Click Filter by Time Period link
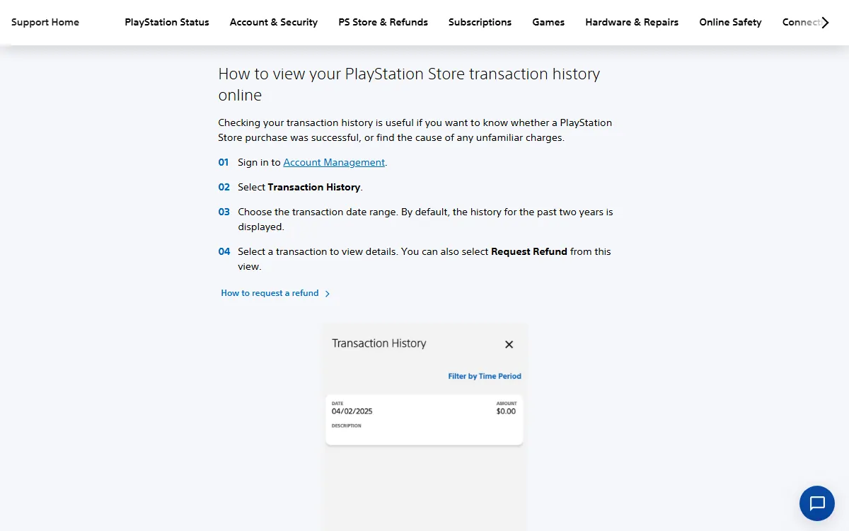 click(x=485, y=376)
